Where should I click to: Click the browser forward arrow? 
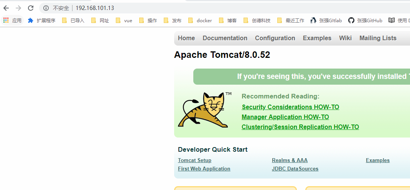[18, 8]
